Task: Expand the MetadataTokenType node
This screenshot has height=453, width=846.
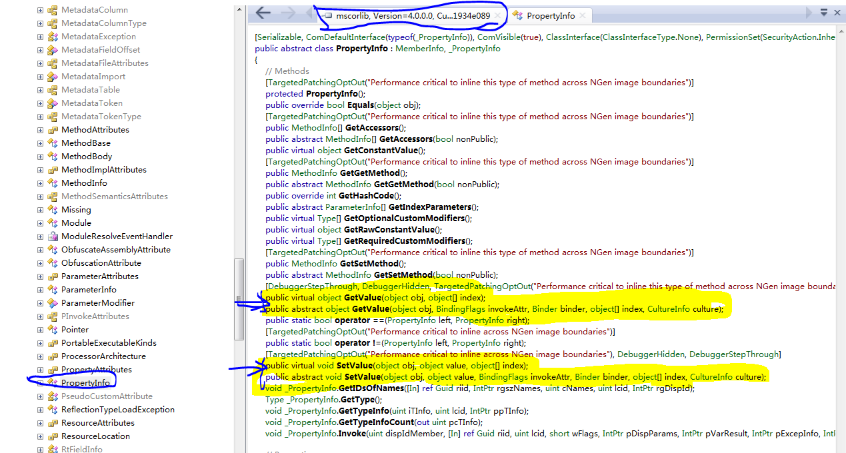Action: tap(40, 117)
